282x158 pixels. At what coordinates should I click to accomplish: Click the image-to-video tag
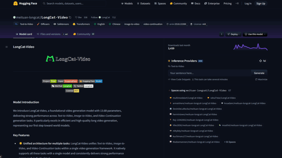tap(132, 24)
